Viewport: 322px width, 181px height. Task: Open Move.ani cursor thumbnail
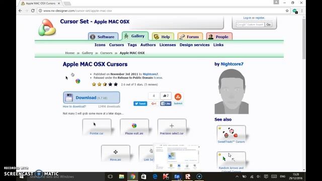tap(115, 153)
